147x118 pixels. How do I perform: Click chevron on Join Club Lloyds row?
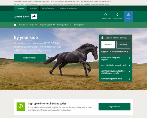click(x=129, y=71)
